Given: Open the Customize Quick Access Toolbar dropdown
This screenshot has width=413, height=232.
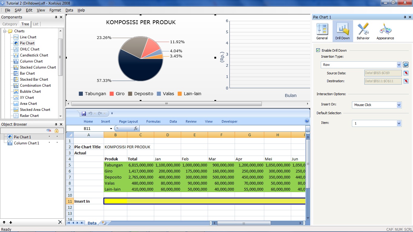Looking at the screenshot, I should coord(112,114).
